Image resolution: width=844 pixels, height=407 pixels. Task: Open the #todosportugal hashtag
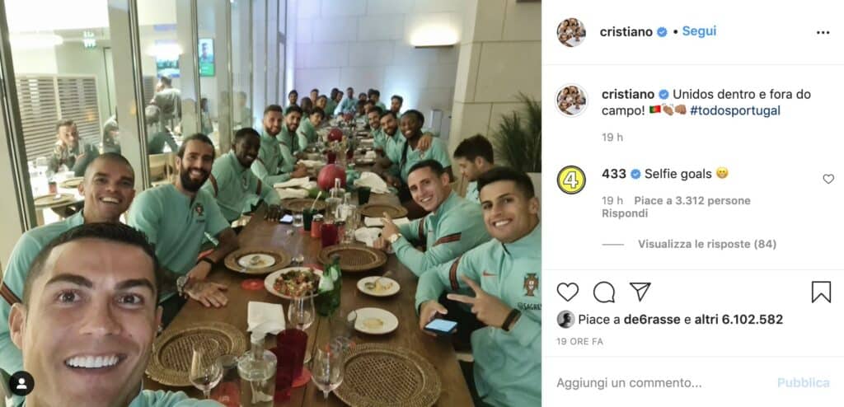pyautogui.click(x=734, y=111)
